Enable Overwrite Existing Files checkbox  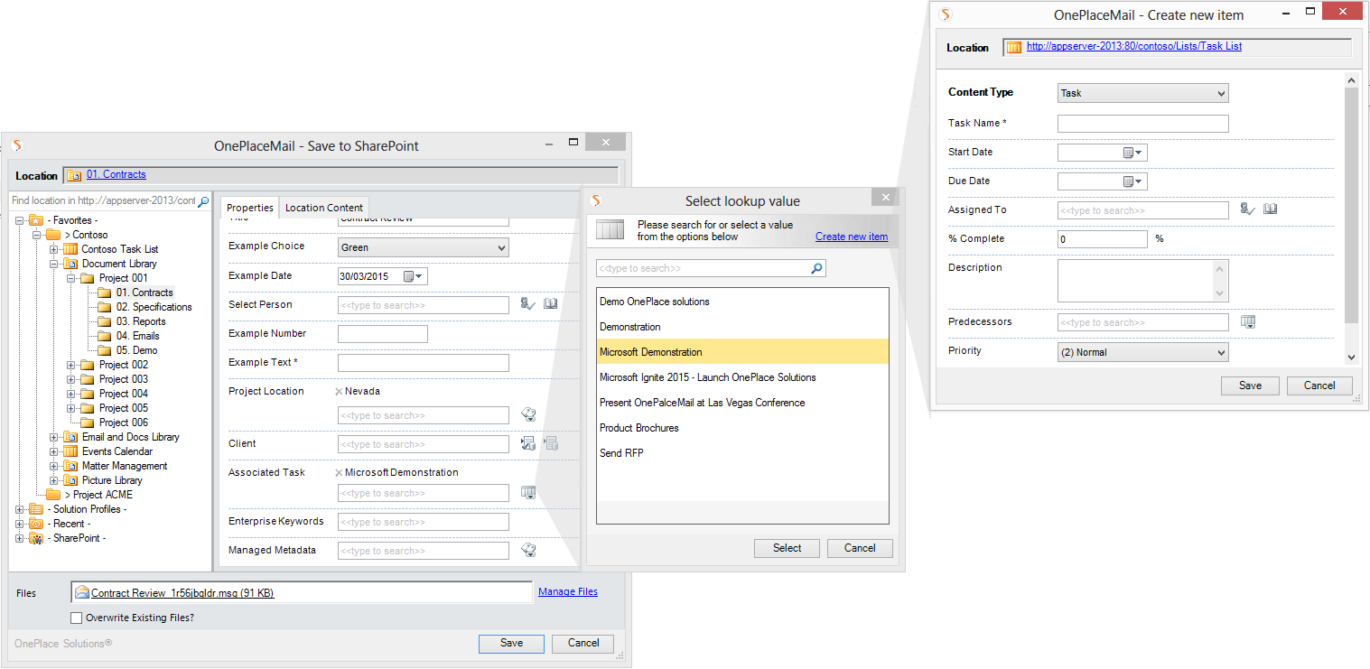(77, 618)
